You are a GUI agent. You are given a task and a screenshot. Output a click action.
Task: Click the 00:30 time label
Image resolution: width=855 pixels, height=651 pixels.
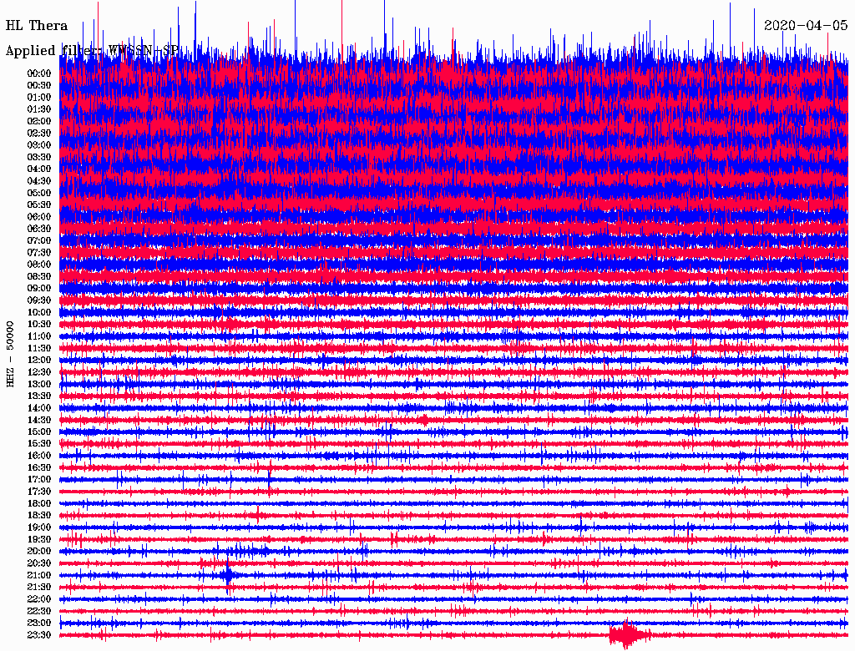[x=39, y=85]
